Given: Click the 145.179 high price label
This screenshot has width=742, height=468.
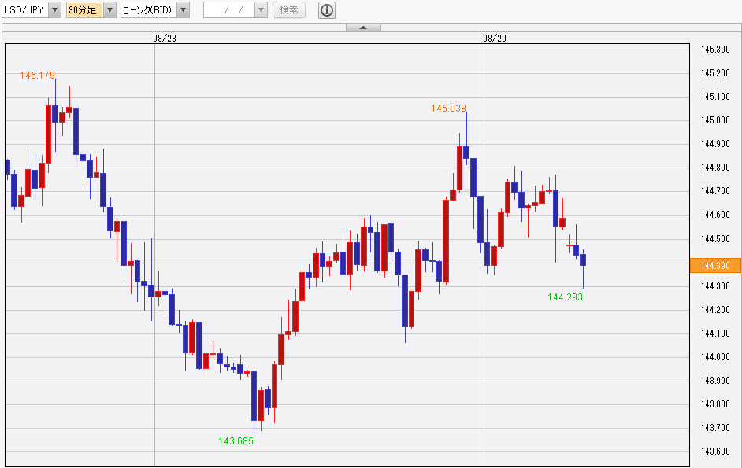Looking at the screenshot, I should click(37, 76).
